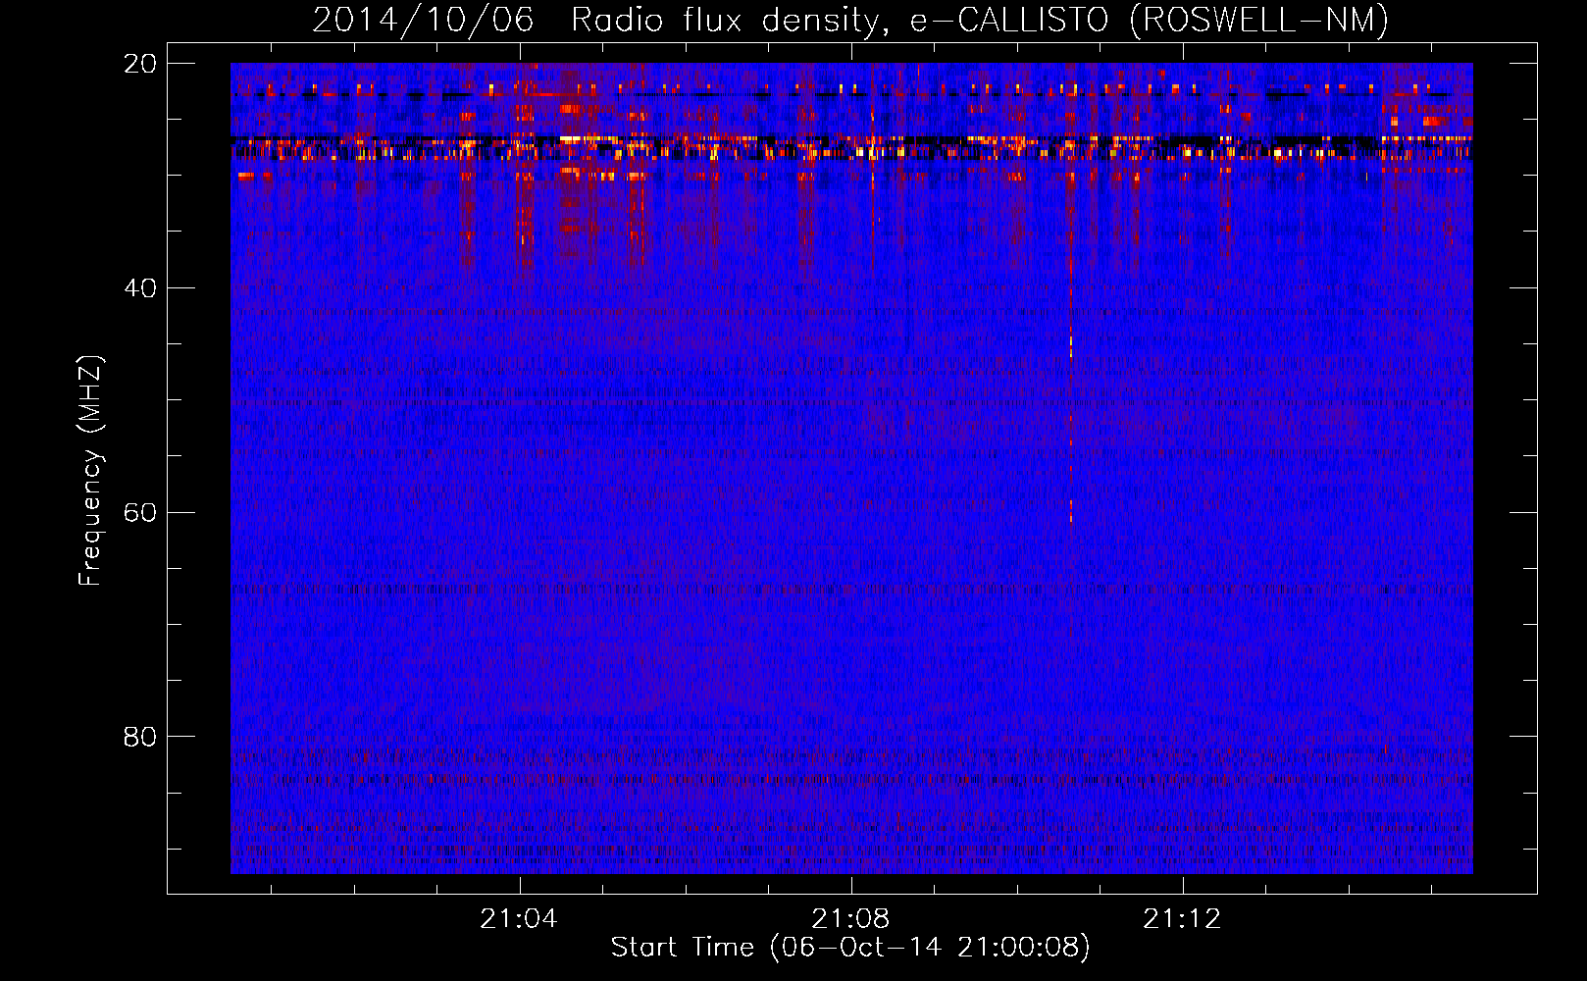
Task: Click the 'Frequency (MHZ)' axis label
Action: pos(90,471)
